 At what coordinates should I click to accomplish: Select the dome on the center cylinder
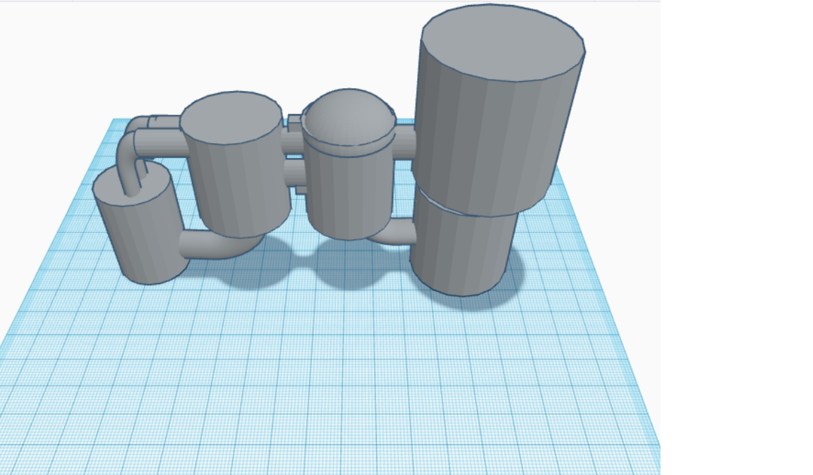349,116
